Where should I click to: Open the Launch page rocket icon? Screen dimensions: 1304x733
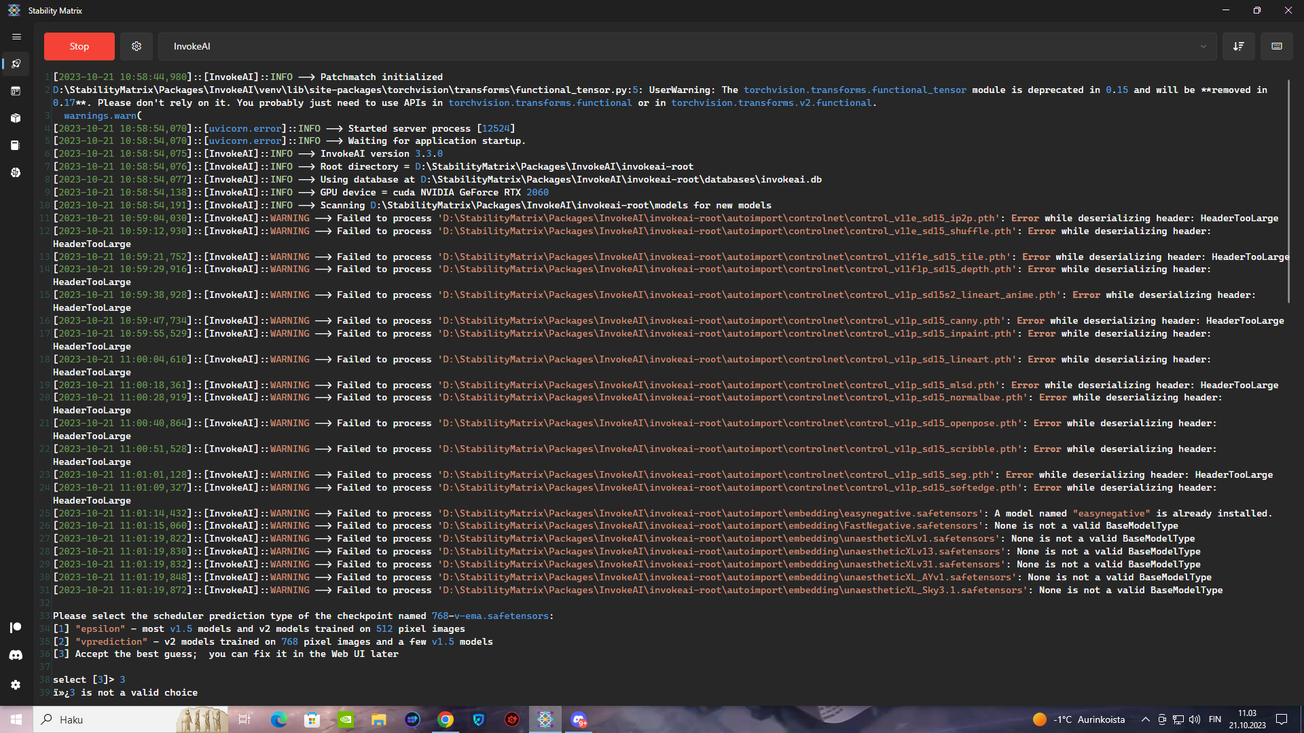click(16, 64)
